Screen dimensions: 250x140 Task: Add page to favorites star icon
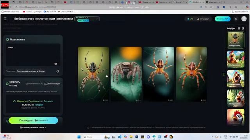pos(211,7)
